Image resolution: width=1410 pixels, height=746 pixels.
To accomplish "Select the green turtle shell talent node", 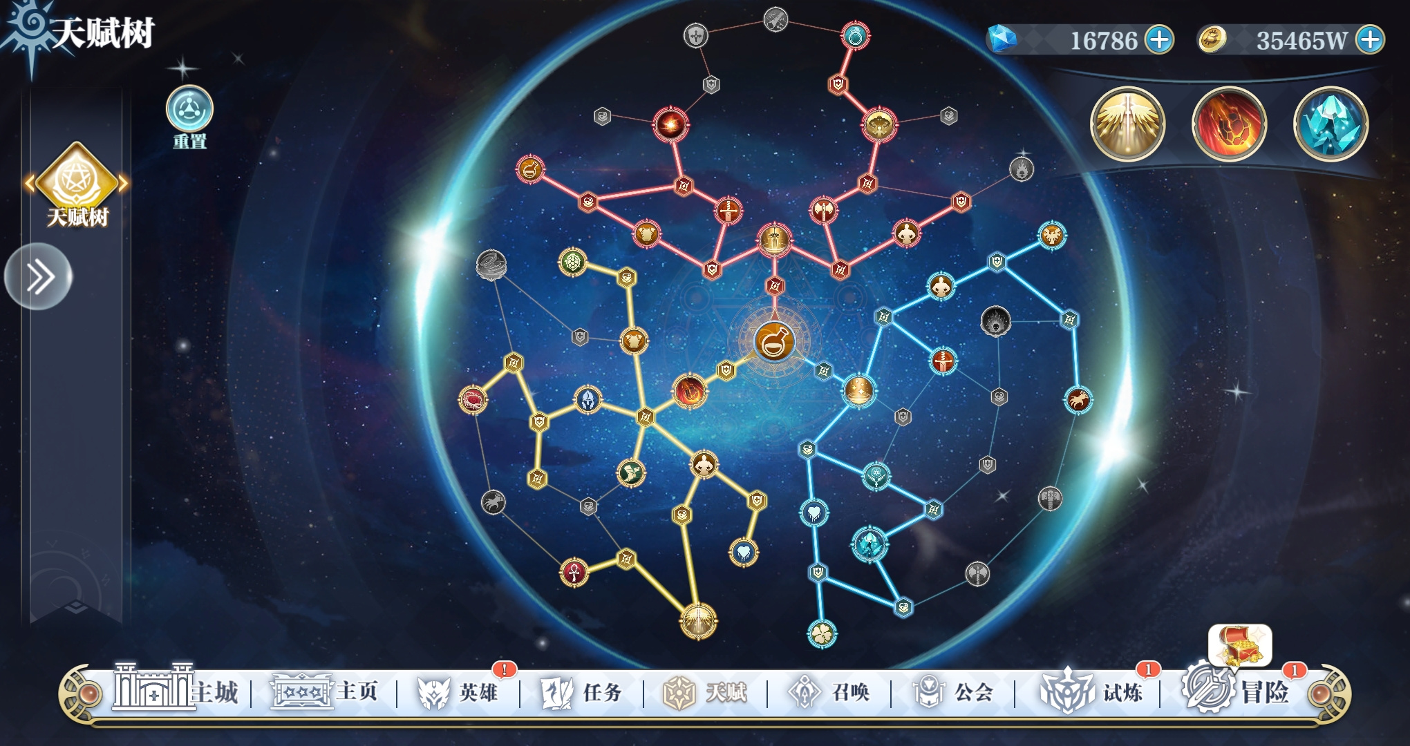I will [x=572, y=262].
